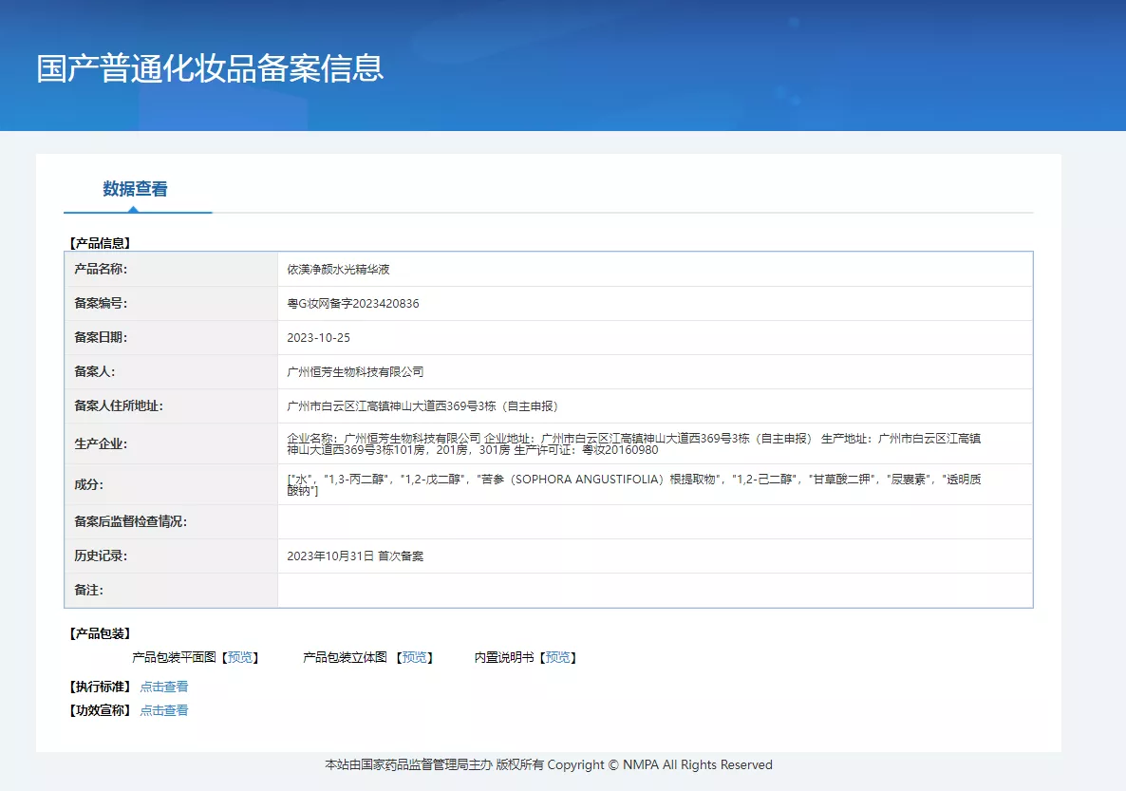The image size is (1126, 791).
Task: Click the 【产品包装】 section heading
Action: point(100,633)
